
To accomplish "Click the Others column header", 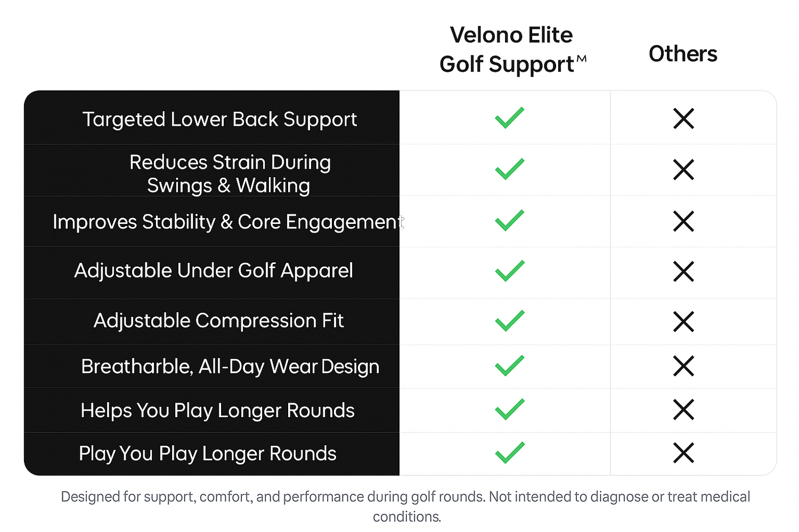I will tap(683, 54).
